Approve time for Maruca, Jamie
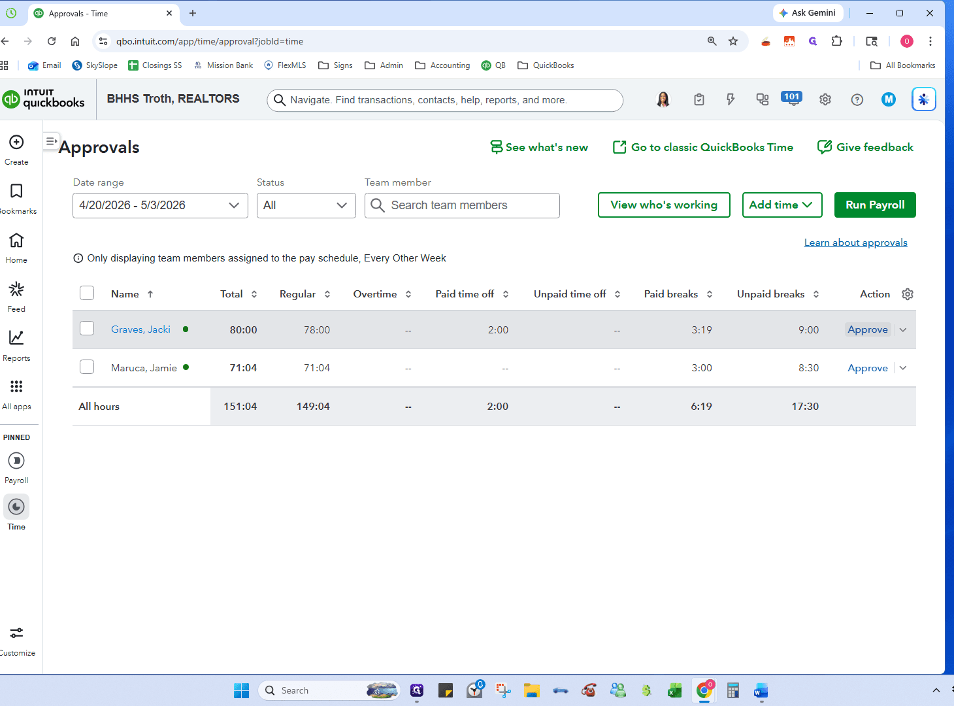The width and height of the screenshot is (954, 706). point(868,368)
